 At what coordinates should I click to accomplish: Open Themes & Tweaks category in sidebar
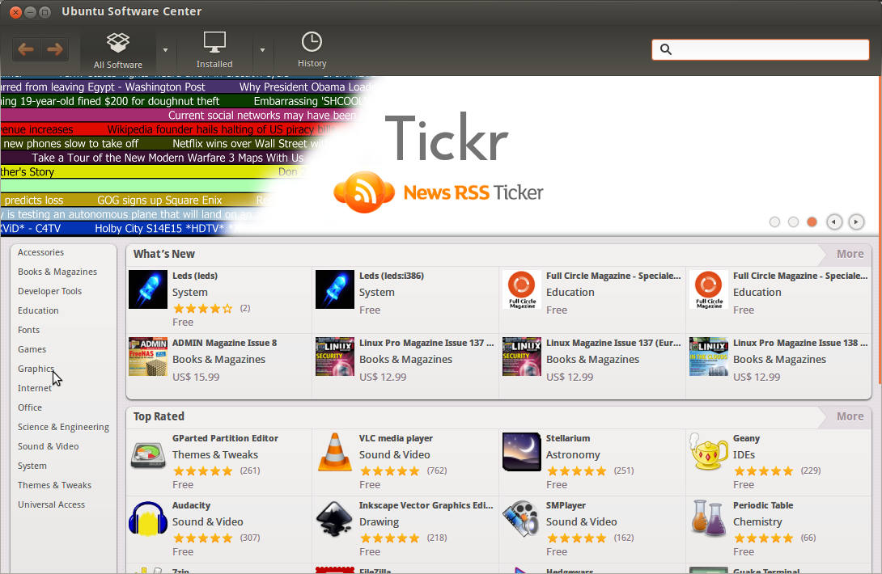(x=54, y=485)
